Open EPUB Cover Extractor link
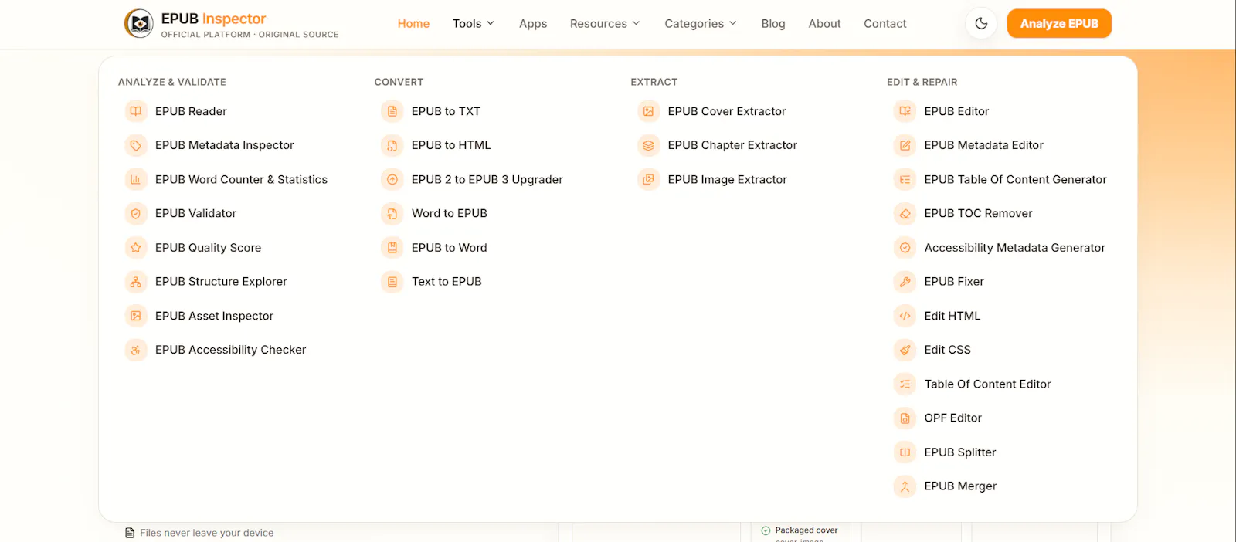Image resolution: width=1236 pixels, height=542 pixels. (x=727, y=111)
